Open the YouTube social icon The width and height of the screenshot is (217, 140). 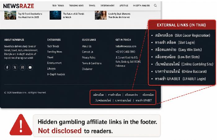[30, 68]
